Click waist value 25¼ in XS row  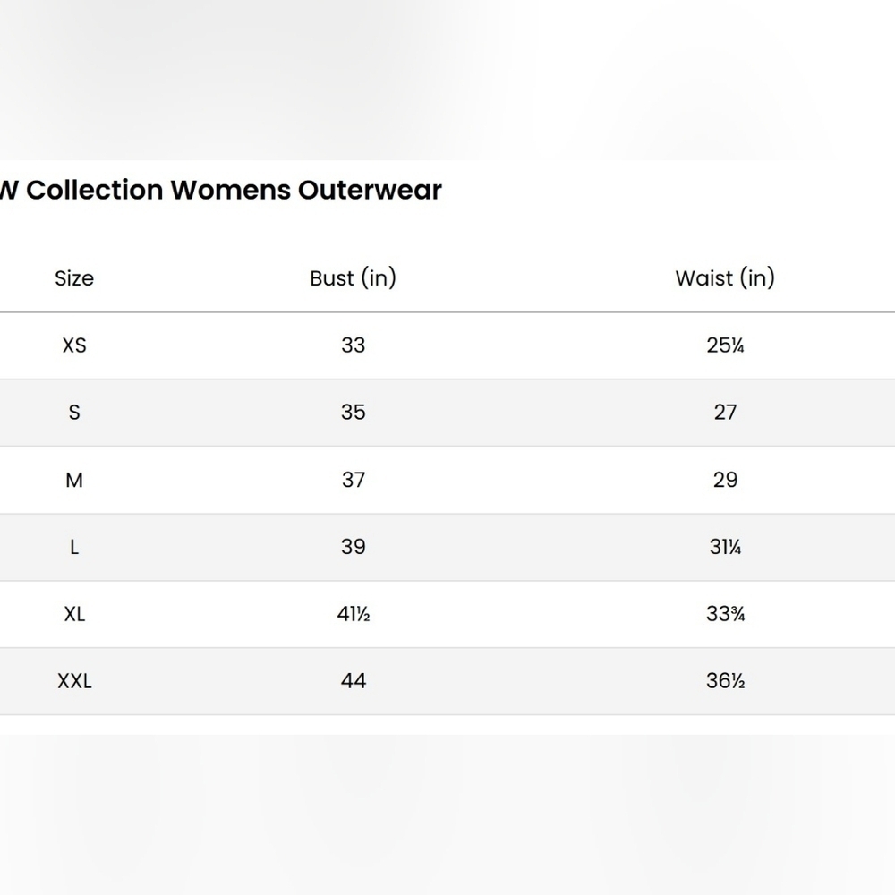[x=725, y=345]
